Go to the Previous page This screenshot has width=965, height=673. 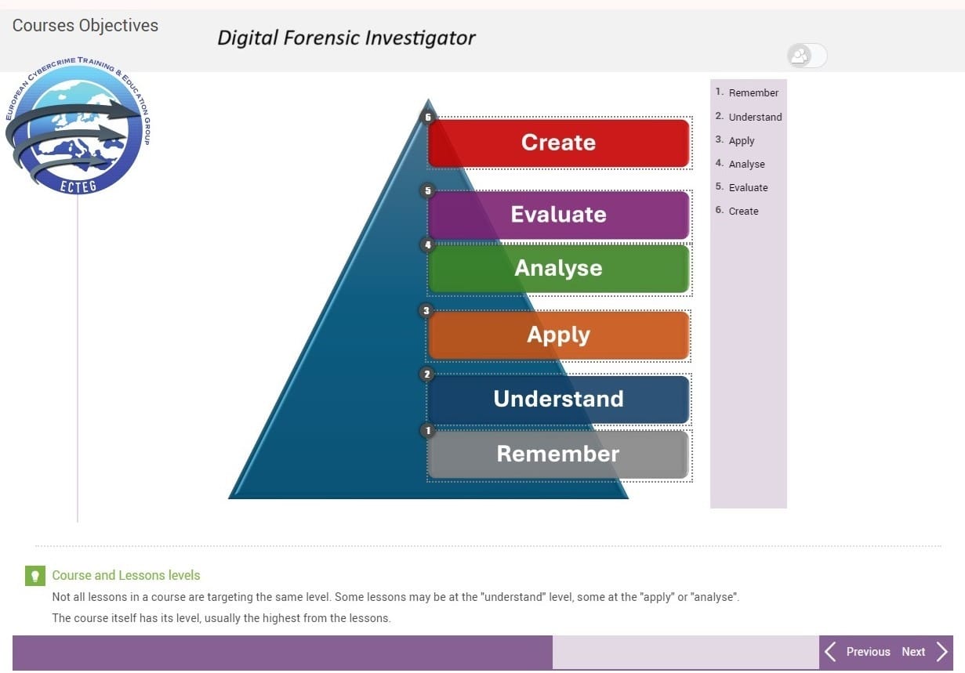click(868, 652)
